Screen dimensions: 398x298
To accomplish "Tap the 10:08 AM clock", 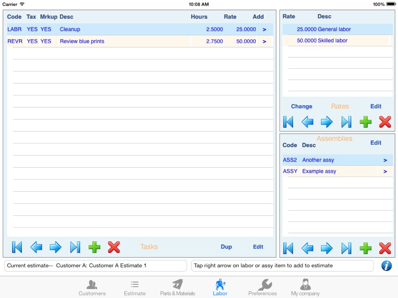I will [199, 4].
